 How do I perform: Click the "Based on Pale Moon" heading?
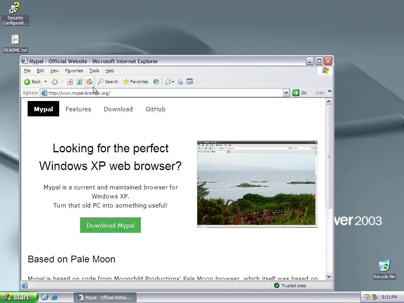pyautogui.click(x=72, y=259)
